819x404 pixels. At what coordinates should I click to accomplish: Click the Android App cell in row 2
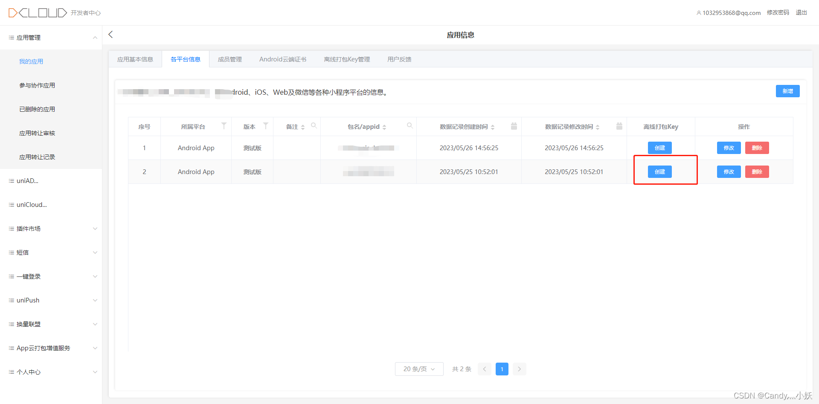click(x=196, y=172)
